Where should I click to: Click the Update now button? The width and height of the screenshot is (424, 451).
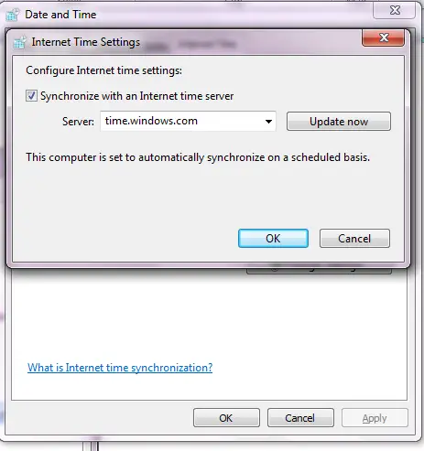(x=339, y=122)
